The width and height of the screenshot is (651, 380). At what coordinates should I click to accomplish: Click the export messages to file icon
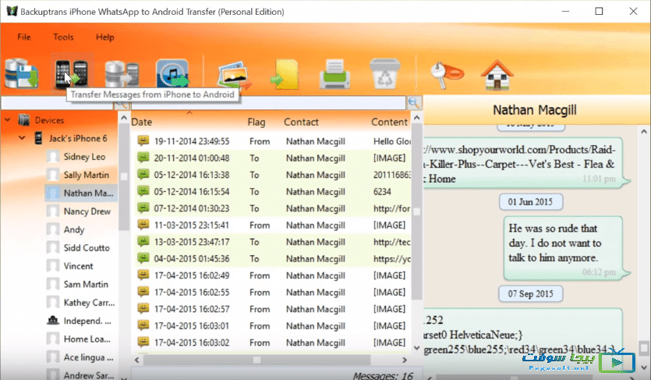click(x=285, y=74)
